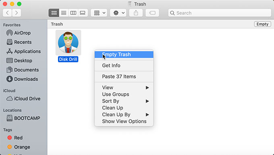Open the BOOTCAMP volume in the sidebar
This screenshot has height=155, width=274.
pyautogui.click(x=23, y=118)
